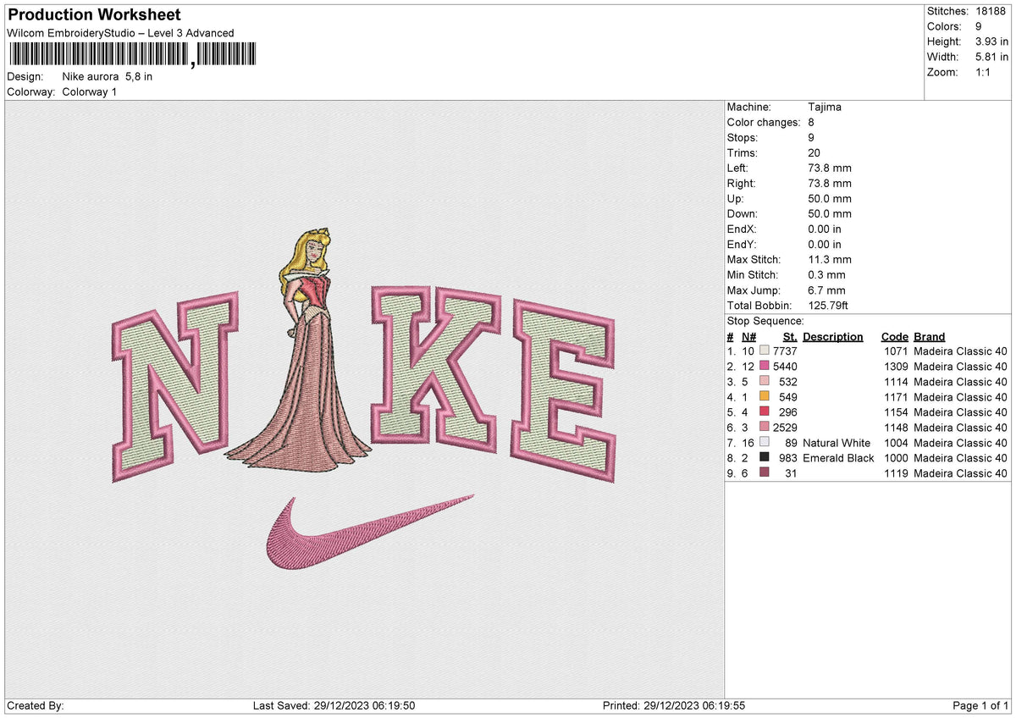Click the 'Emerald Black' description

pyautogui.click(x=838, y=457)
